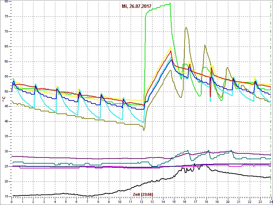Click the olive curve's highest peak near 71°C
Screen dimensions: 273x205
(x=186, y=28)
